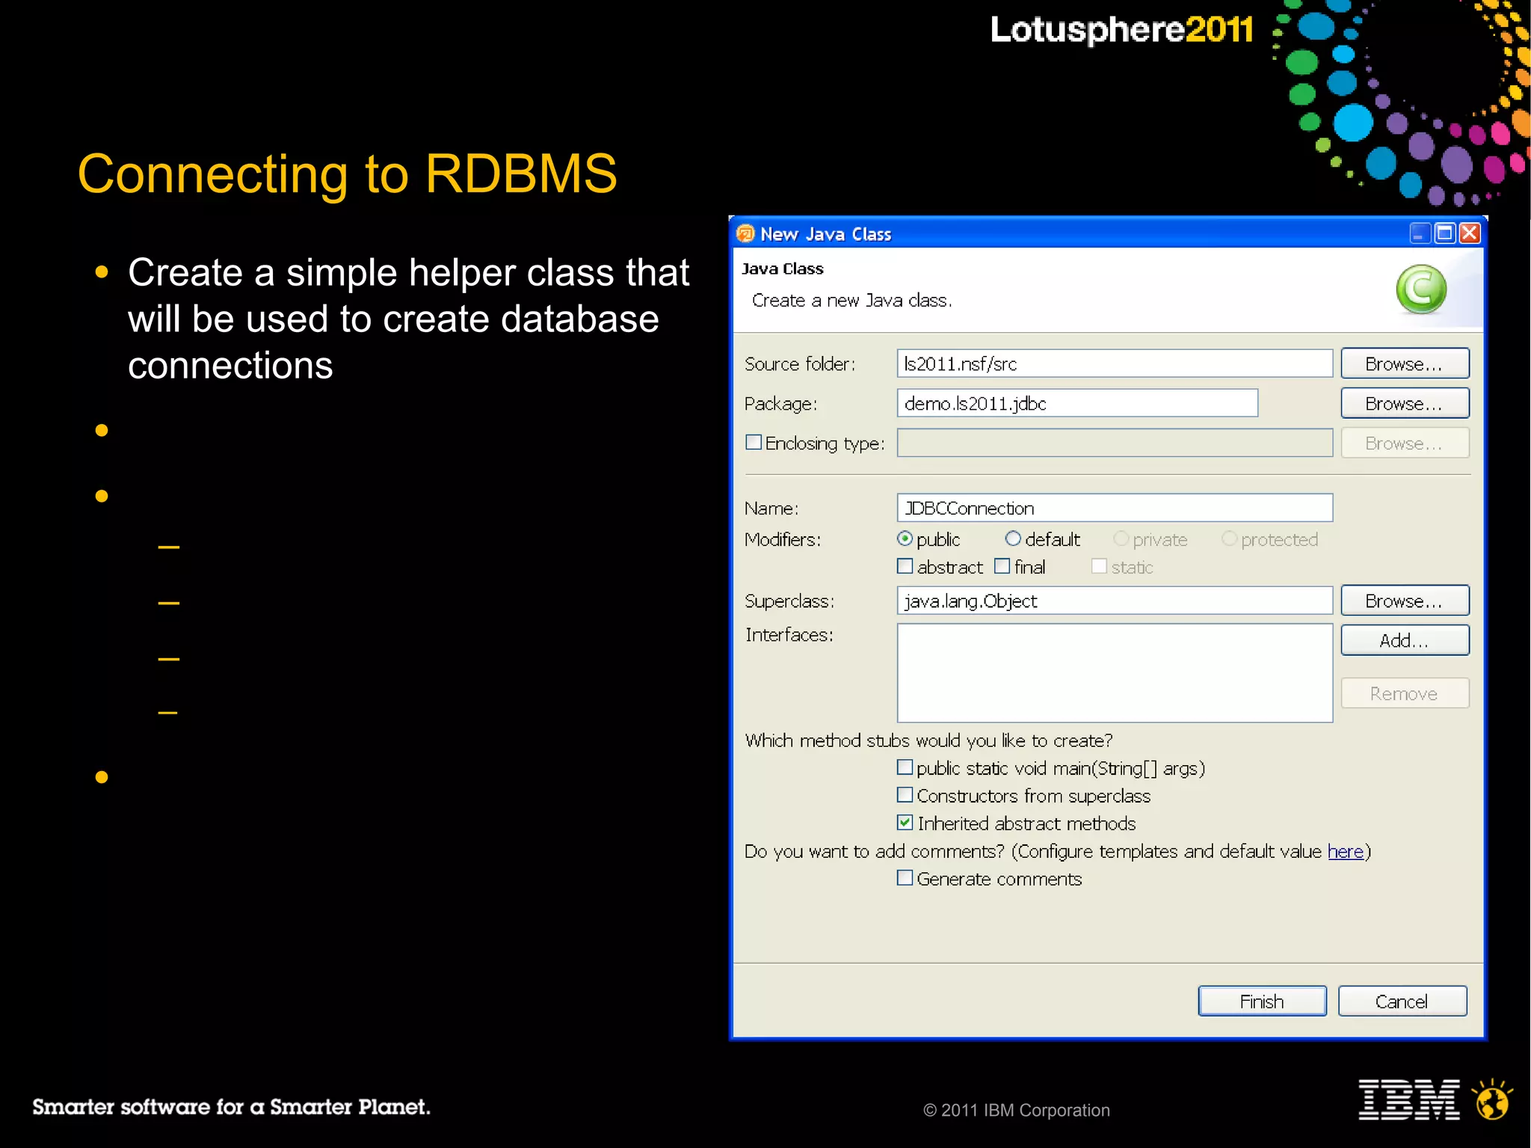The height and width of the screenshot is (1148, 1531).
Task: Click the Name field containing JDBCConnection
Action: 1115,508
